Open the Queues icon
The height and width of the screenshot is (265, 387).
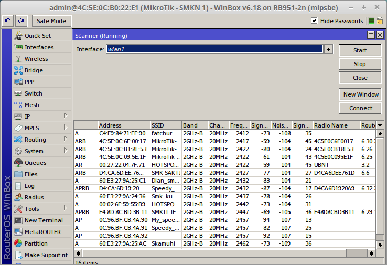pyautogui.click(x=18, y=163)
